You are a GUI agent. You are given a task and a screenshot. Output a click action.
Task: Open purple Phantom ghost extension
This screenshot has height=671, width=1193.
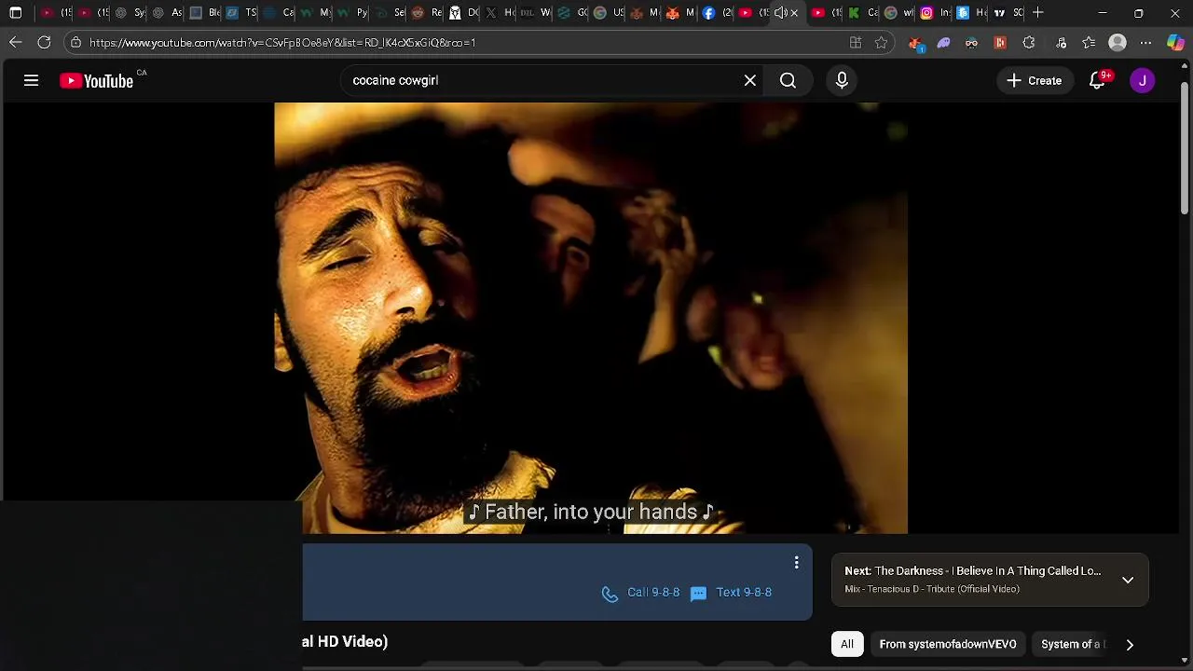pos(944,42)
